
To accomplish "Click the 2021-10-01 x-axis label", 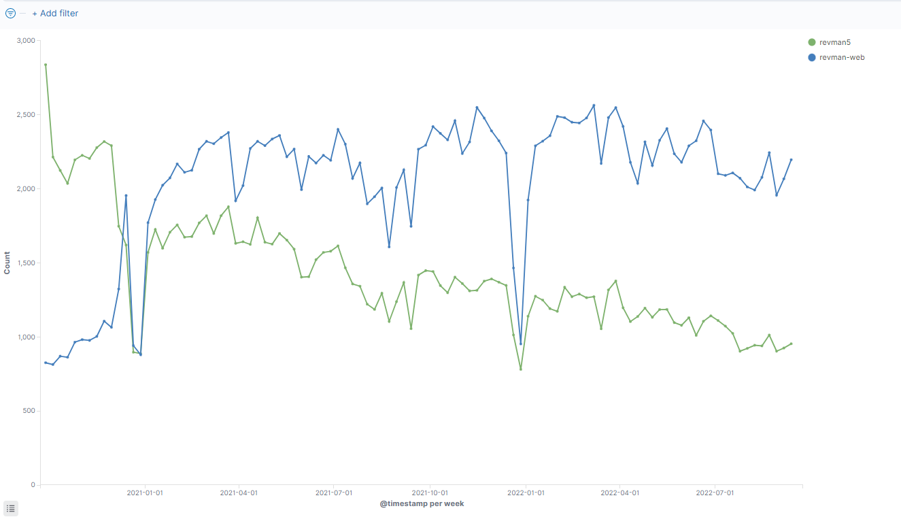I will pyautogui.click(x=430, y=493).
